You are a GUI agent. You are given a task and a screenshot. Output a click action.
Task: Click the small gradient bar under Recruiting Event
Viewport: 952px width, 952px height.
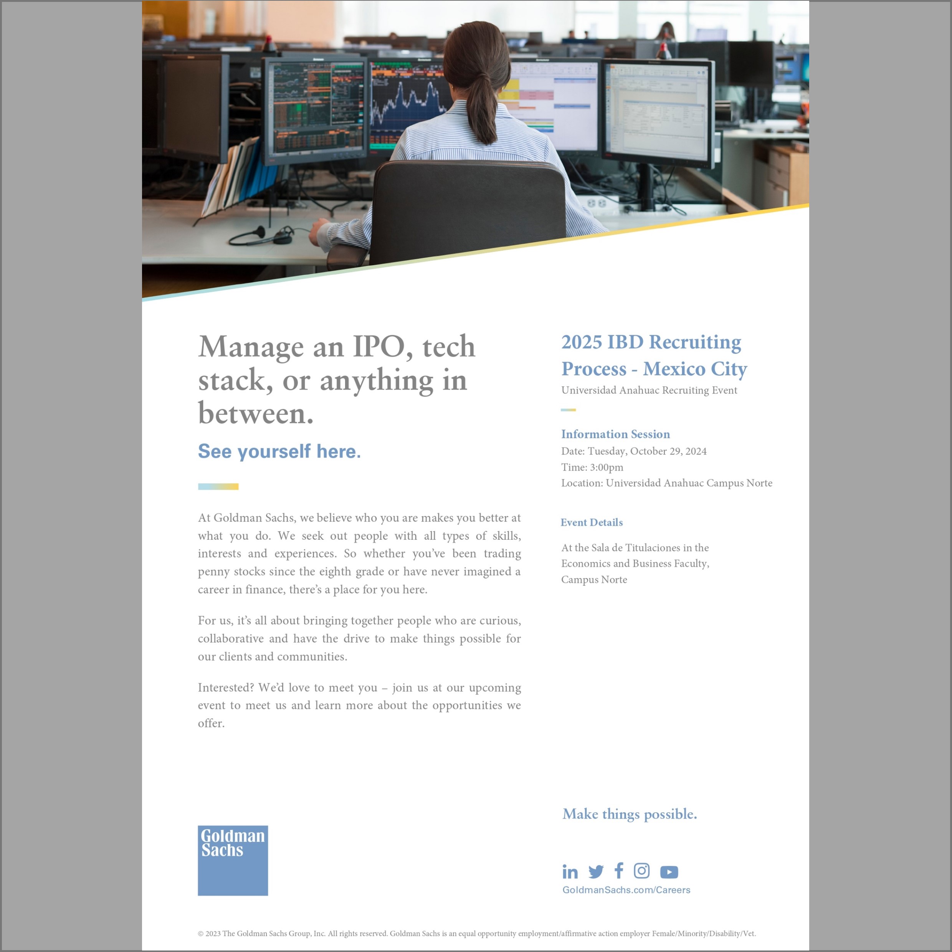568,410
